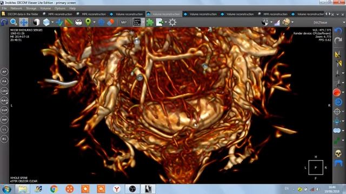
Task: Select the blue axis orientation tool
Action: [x=59, y=22]
